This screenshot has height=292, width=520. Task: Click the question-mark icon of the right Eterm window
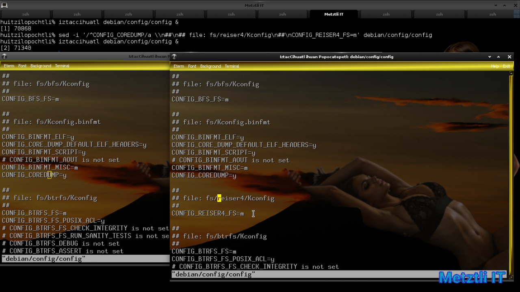(174, 57)
